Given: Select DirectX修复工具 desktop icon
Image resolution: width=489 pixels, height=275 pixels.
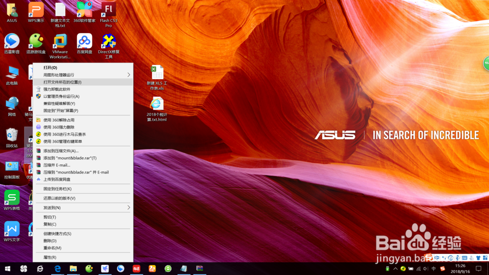Looking at the screenshot, I should [x=109, y=46].
